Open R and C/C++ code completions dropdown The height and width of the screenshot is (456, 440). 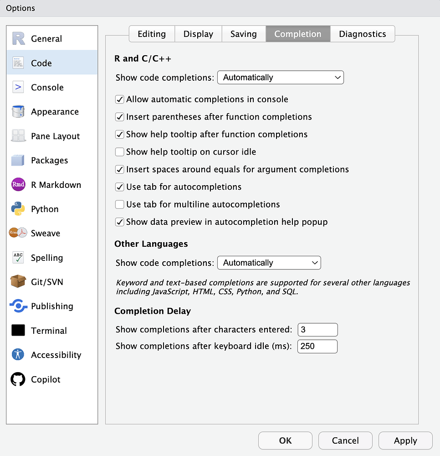(281, 78)
